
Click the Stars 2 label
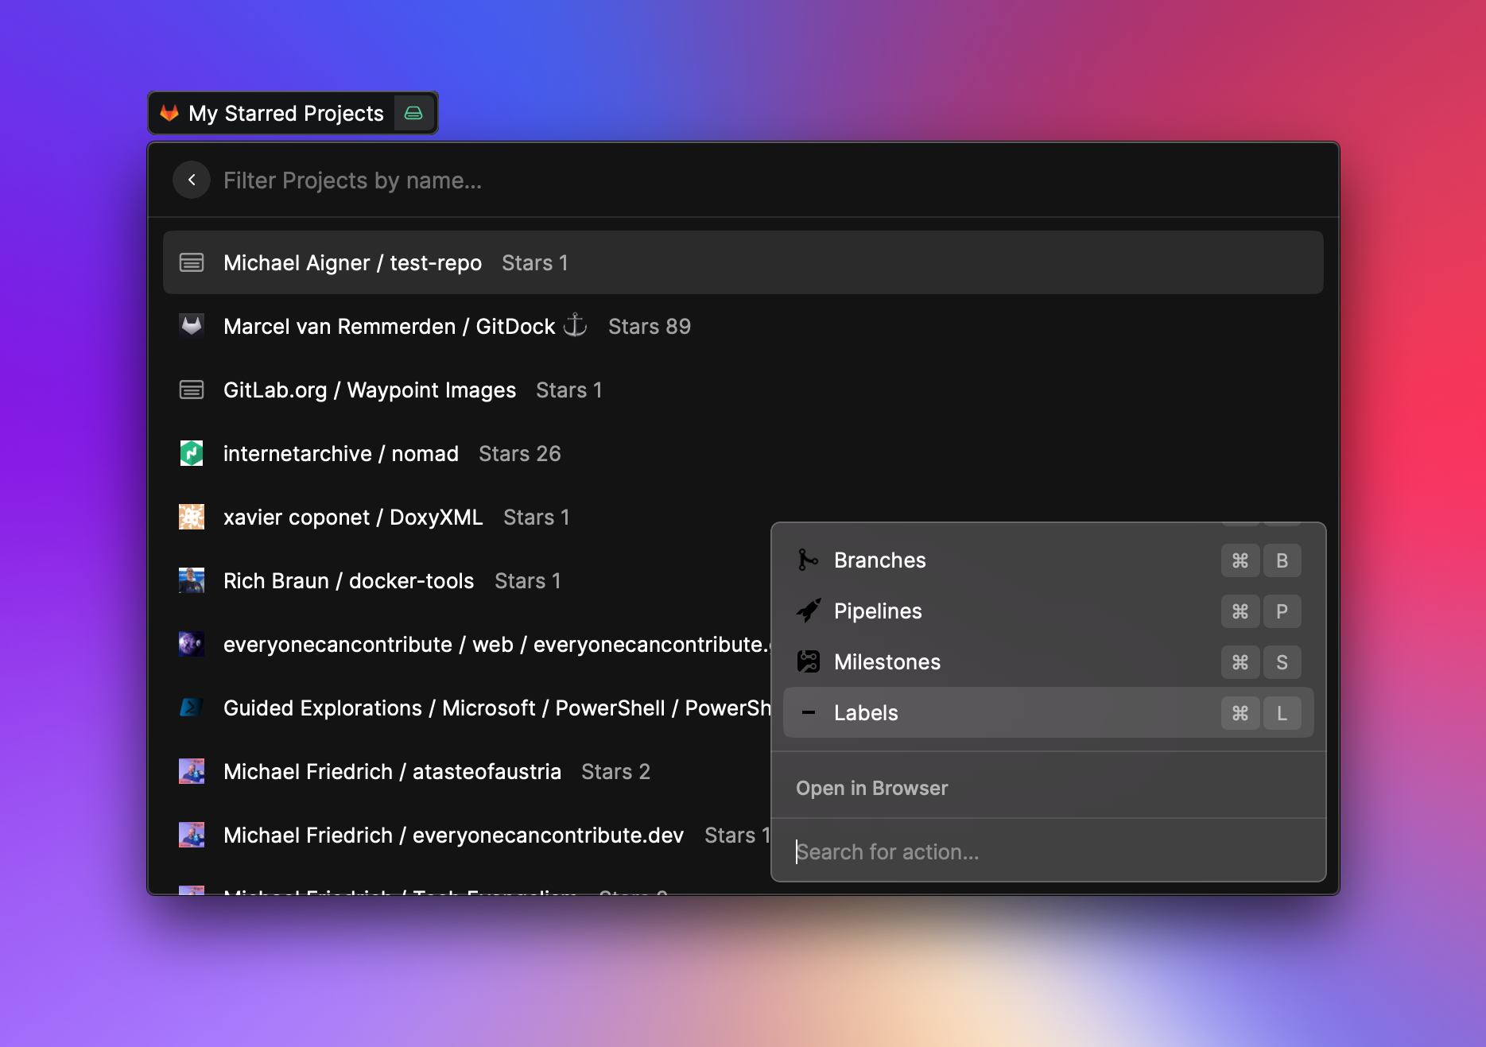point(615,771)
